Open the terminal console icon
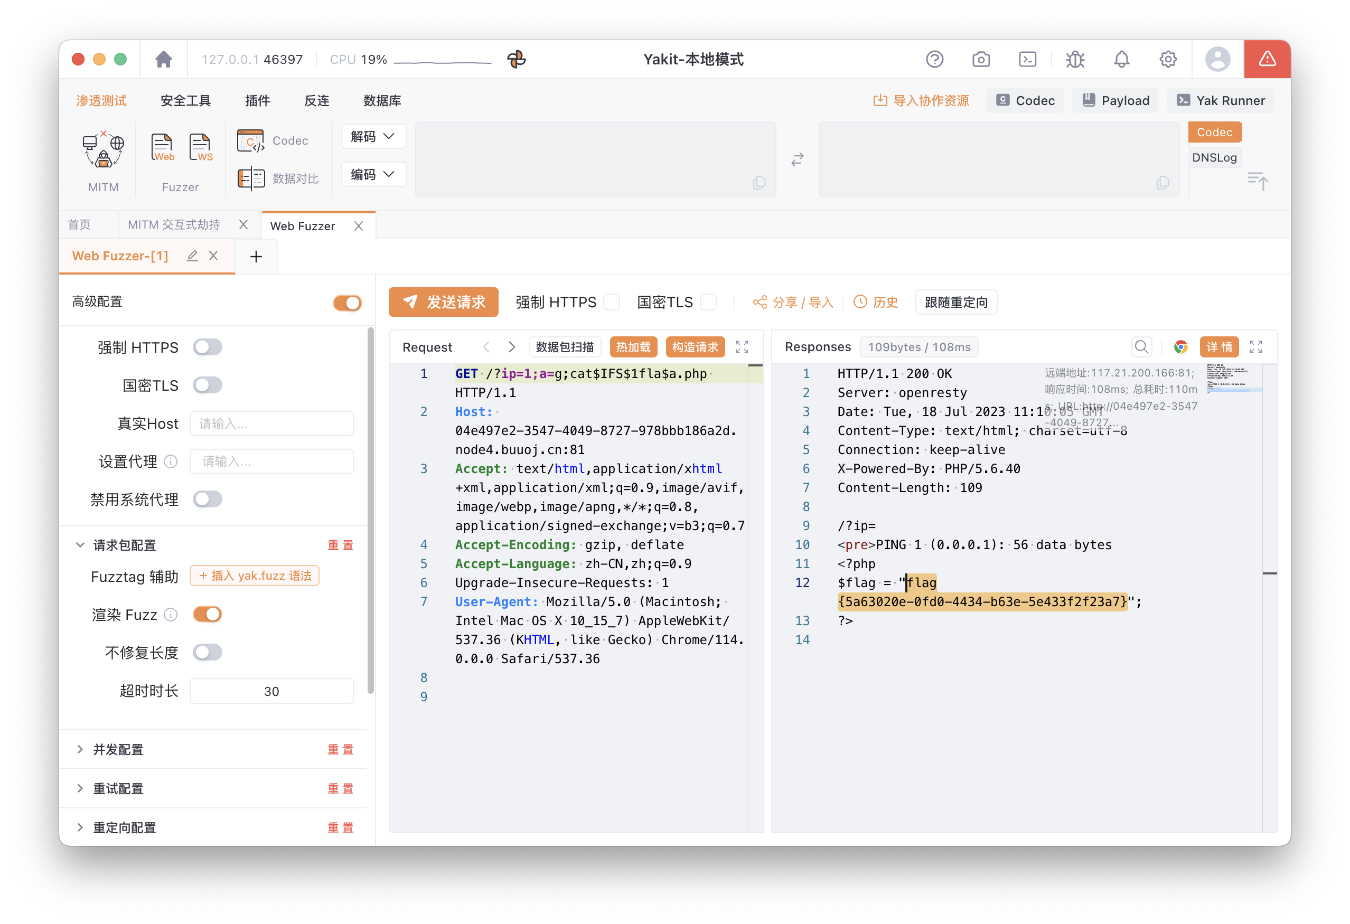Screen dimensions: 1350x924 (x=1028, y=59)
